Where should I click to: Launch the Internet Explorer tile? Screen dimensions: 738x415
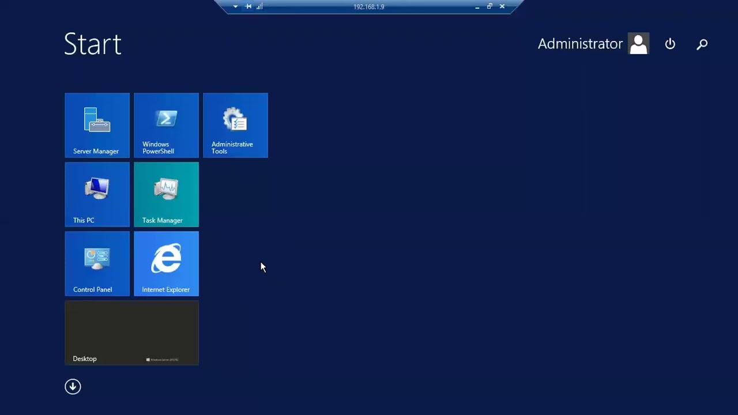pyautogui.click(x=166, y=263)
